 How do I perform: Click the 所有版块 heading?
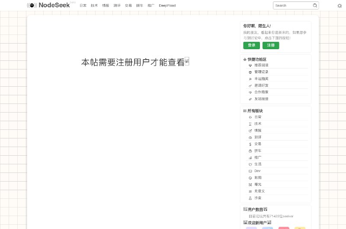[x=255, y=111]
